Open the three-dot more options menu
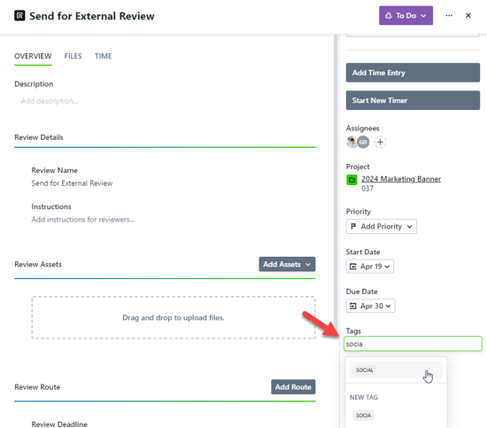 click(449, 16)
